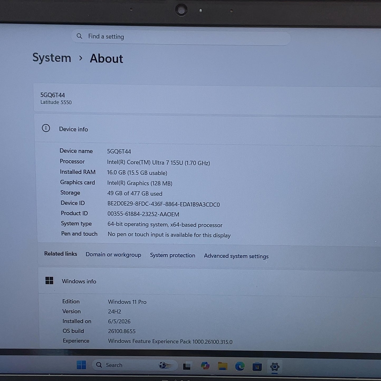Open Task View from the taskbar

point(187,366)
